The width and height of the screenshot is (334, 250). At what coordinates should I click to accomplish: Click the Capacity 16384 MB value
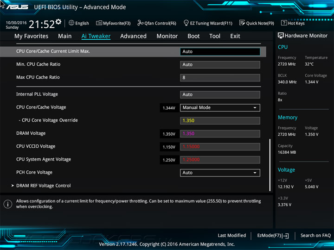pyautogui.click(x=287, y=152)
